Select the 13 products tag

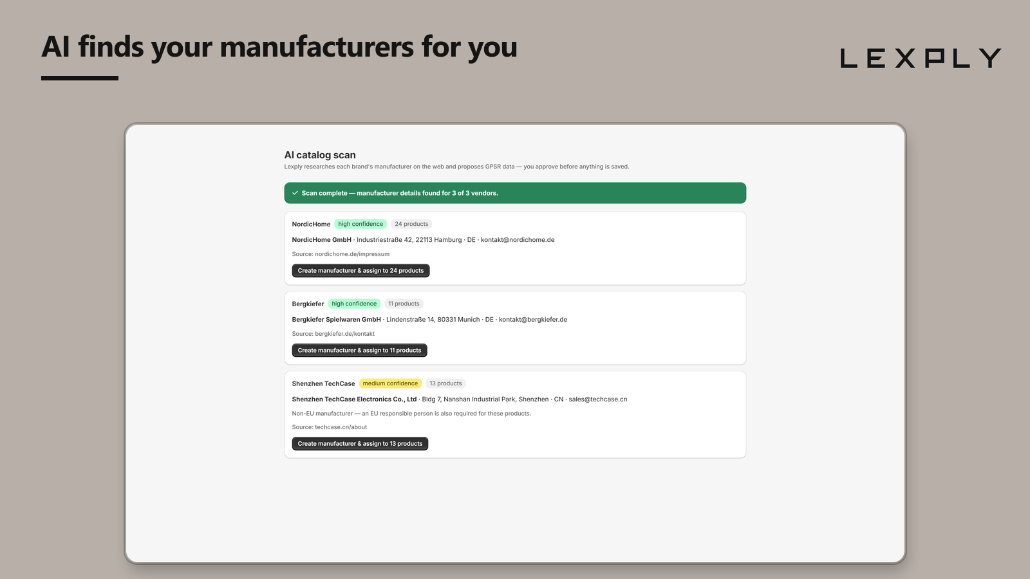(x=445, y=383)
